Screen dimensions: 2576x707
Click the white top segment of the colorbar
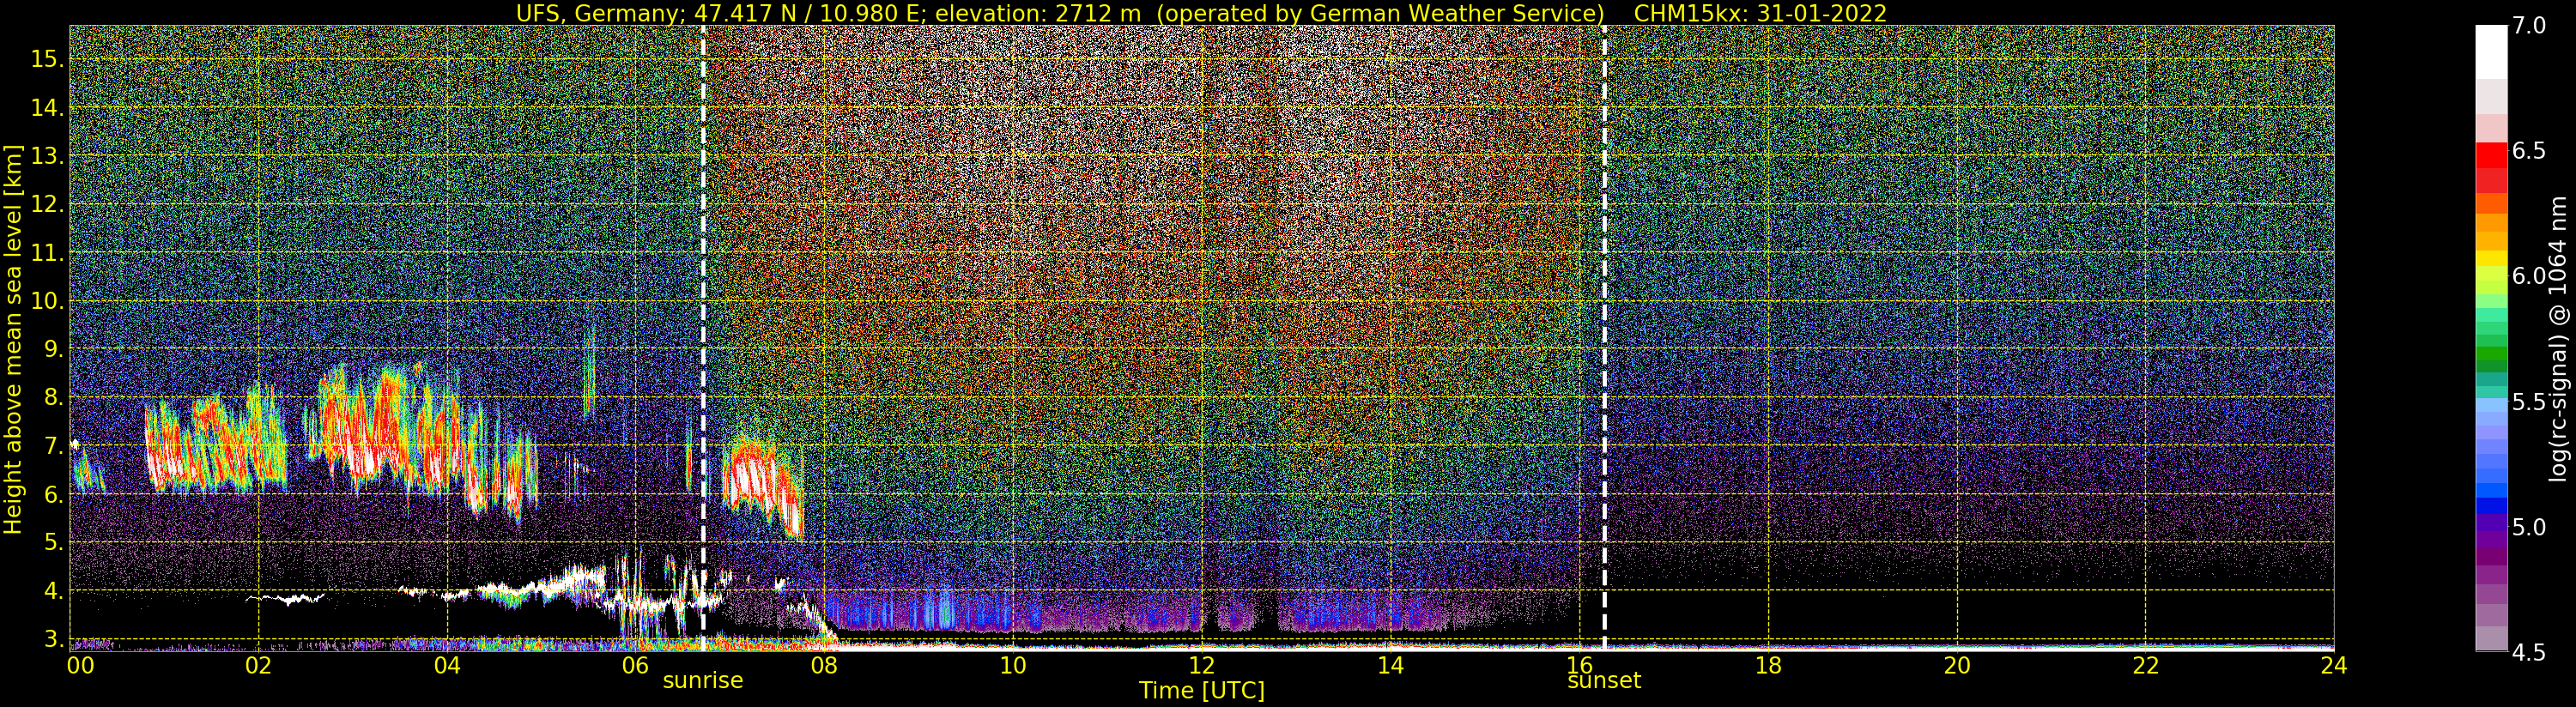pyautogui.click(x=2491, y=52)
